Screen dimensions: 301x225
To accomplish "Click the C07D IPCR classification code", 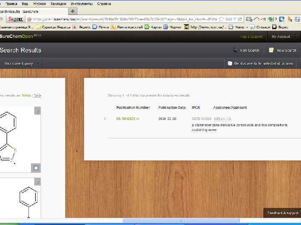I will [202, 119].
